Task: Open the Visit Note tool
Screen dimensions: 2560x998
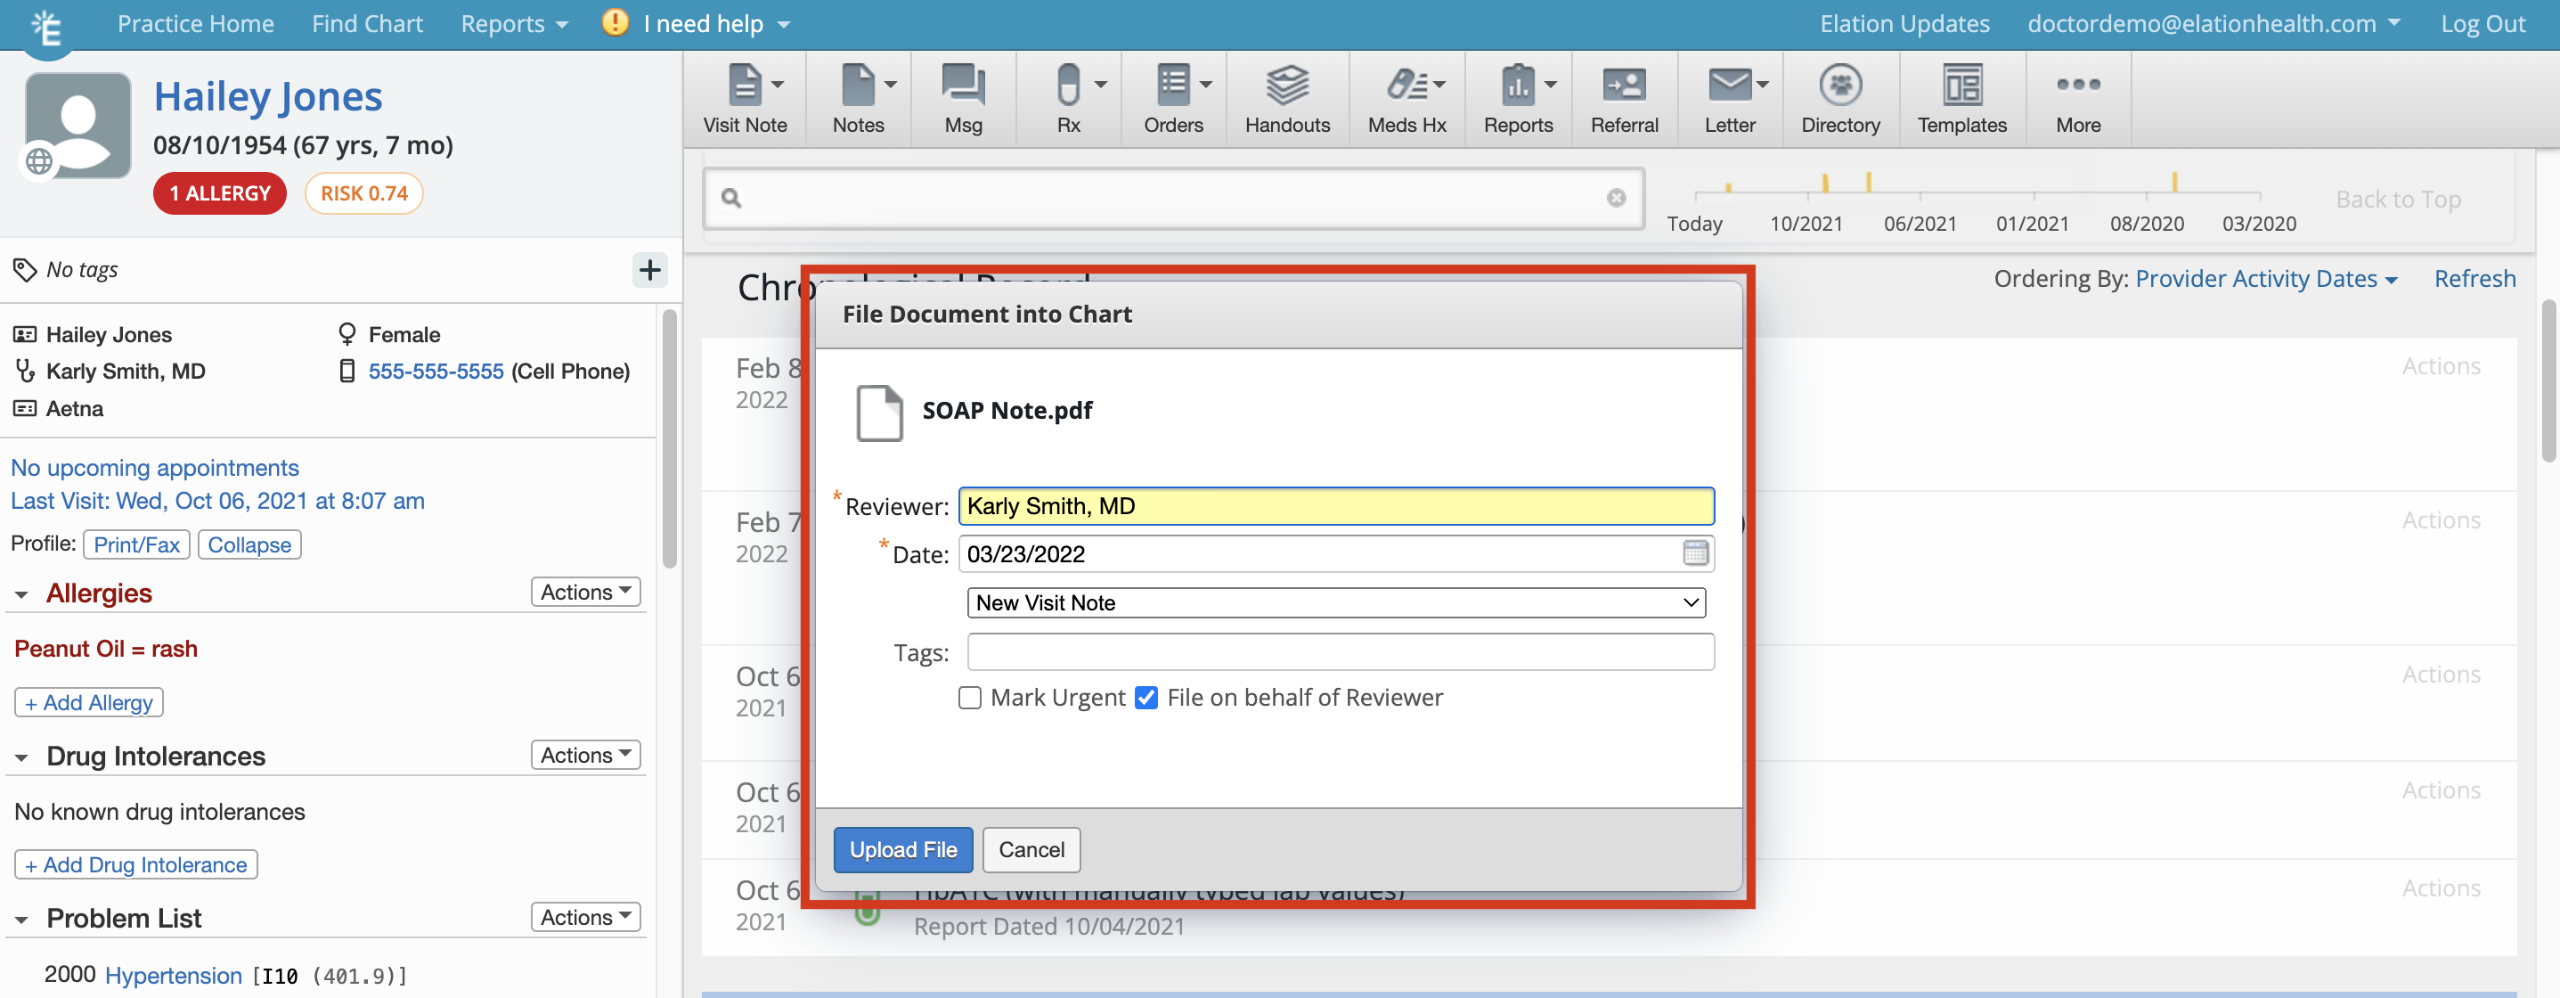Action: click(x=745, y=97)
